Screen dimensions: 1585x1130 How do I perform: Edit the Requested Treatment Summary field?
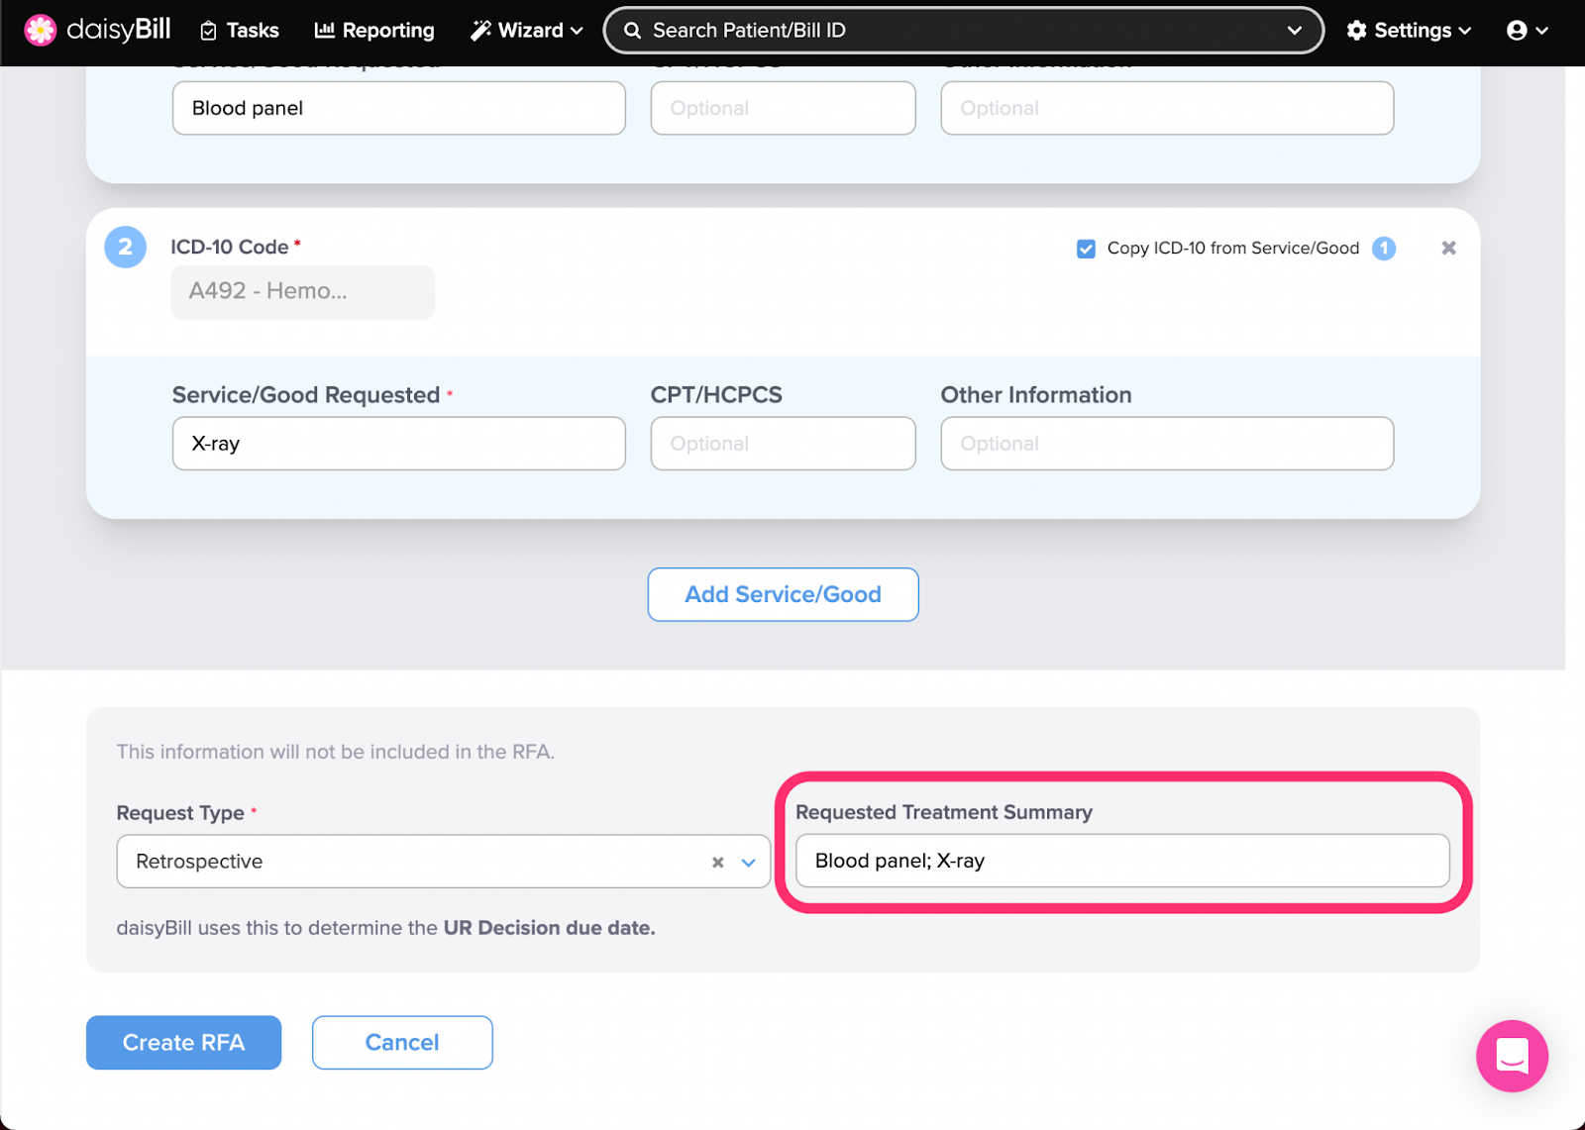coord(1122,861)
